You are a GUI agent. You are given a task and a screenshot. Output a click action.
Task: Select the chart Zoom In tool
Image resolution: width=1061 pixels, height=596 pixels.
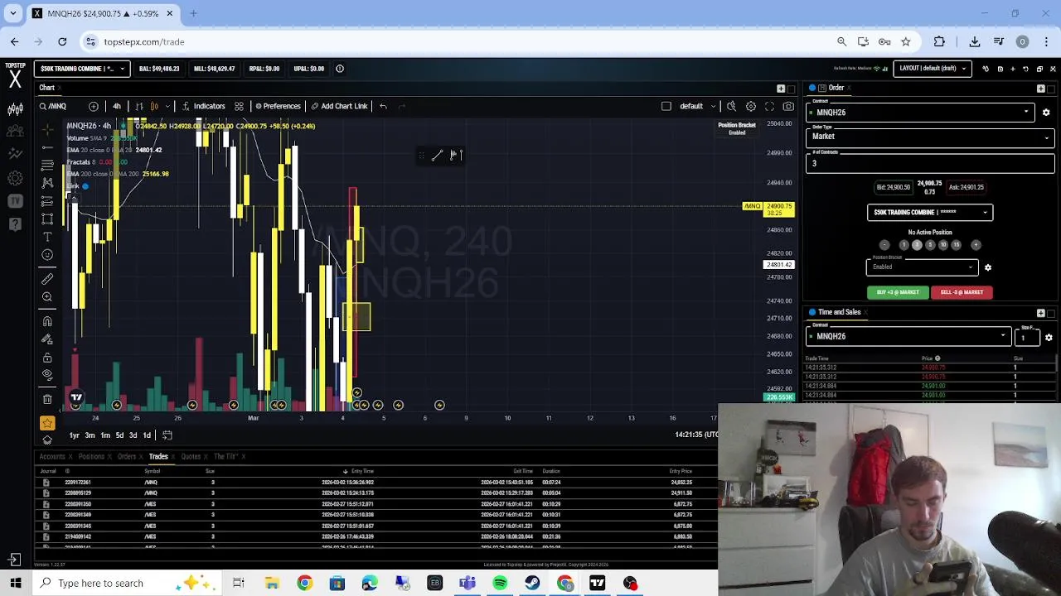tap(47, 297)
